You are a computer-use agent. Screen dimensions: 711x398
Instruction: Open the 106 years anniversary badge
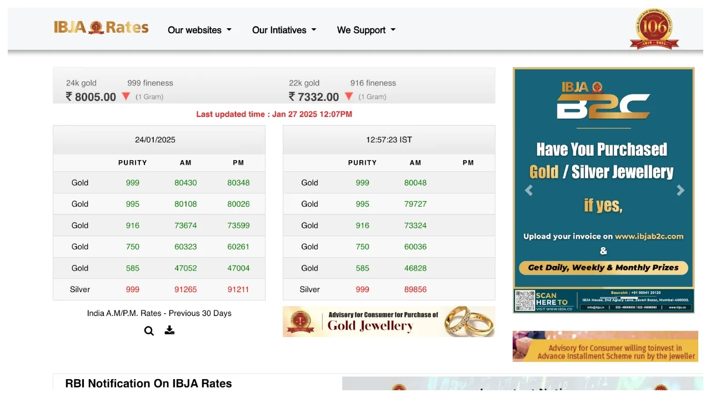[x=654, y=29]
